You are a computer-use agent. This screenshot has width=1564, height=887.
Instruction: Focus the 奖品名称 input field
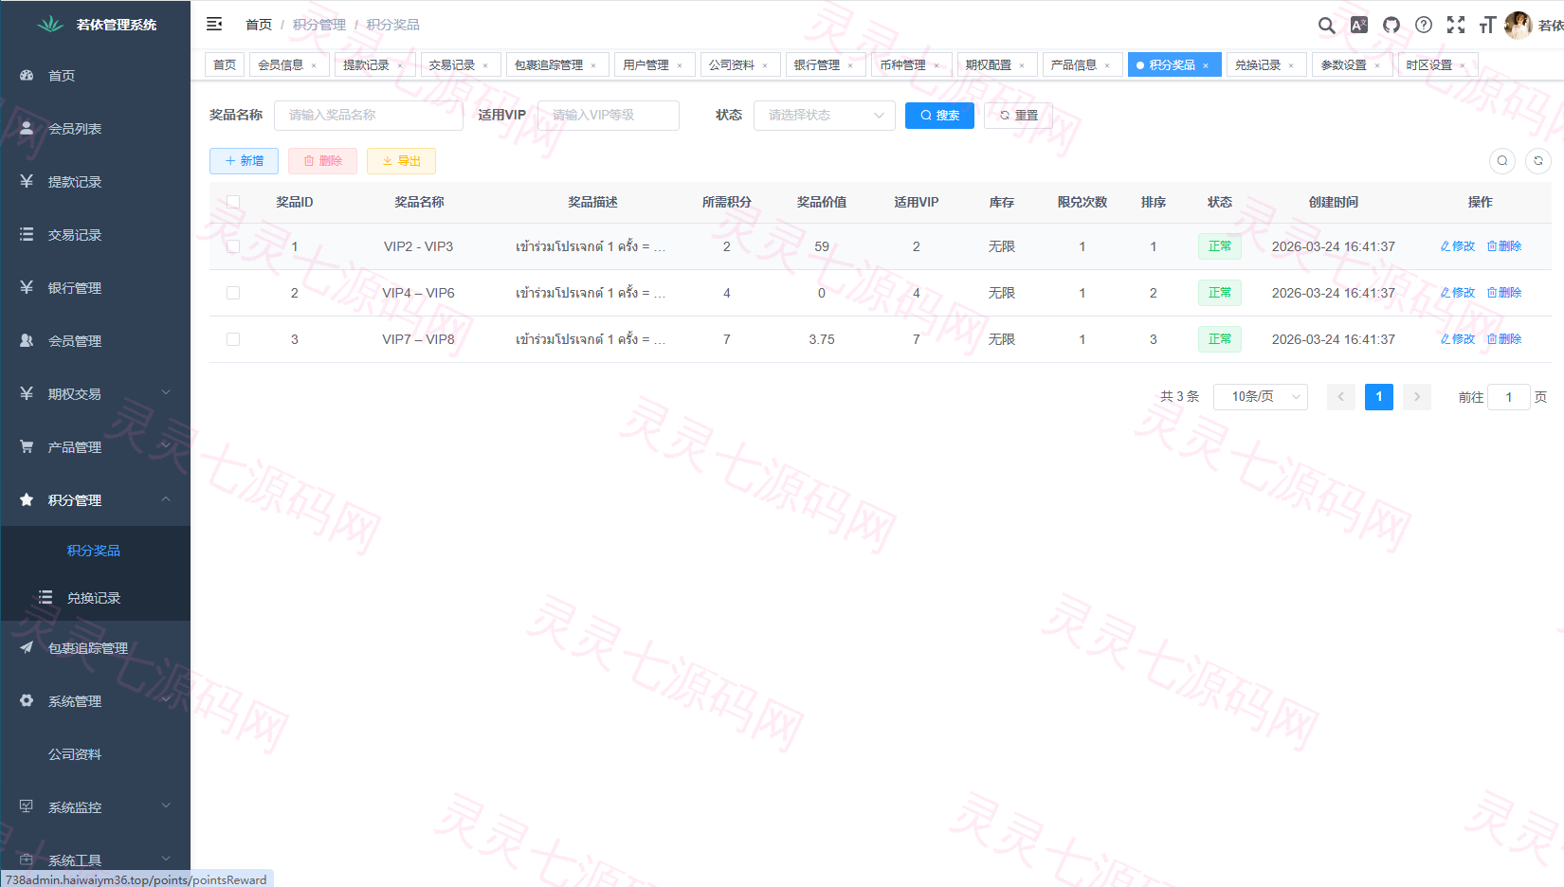(x=369, y=116)
